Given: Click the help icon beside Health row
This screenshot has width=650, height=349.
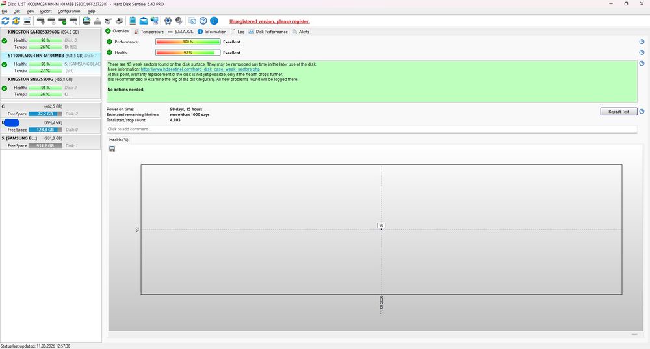Looking at the screenshot, I should click(642, 53).
